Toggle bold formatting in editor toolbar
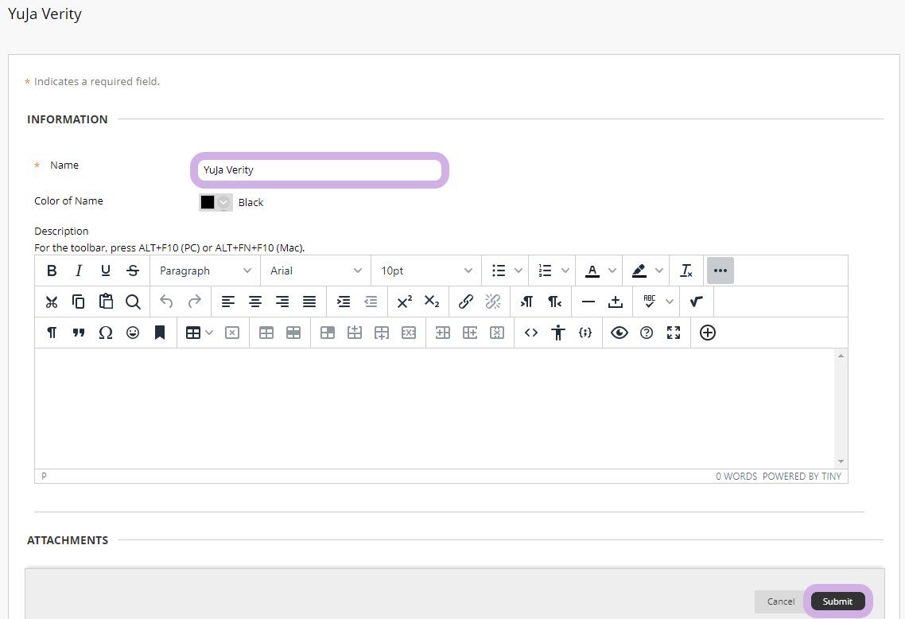This screenshot has width=905, height=619. point(52,271)
